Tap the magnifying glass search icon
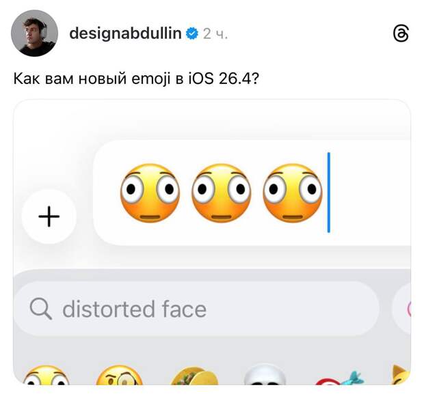The width and height of the screenshot is (424, 394). 40,309
